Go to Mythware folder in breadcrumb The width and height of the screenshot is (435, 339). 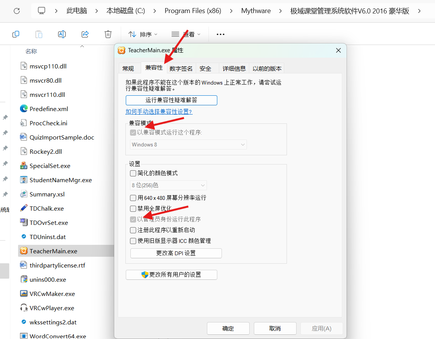[256, 11]
